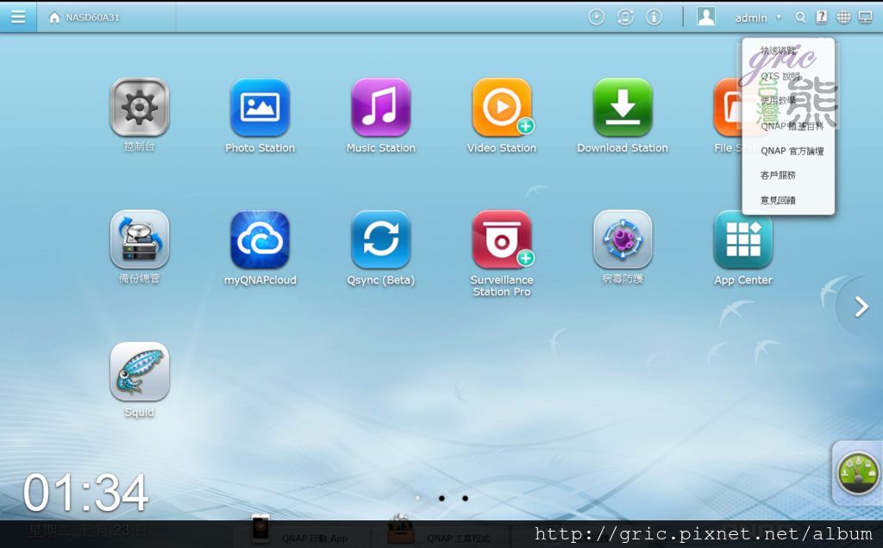
Task: Launch Photo Station
Action: tap(260, 107)
